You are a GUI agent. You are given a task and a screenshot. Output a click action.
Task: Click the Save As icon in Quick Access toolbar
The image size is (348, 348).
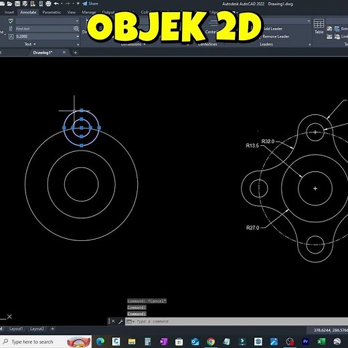coord(25,3)
